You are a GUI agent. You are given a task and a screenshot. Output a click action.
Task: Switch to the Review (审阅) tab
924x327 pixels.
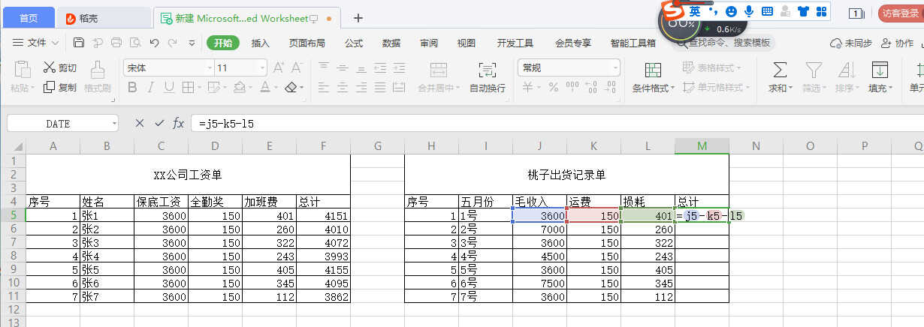click(429, 43)
